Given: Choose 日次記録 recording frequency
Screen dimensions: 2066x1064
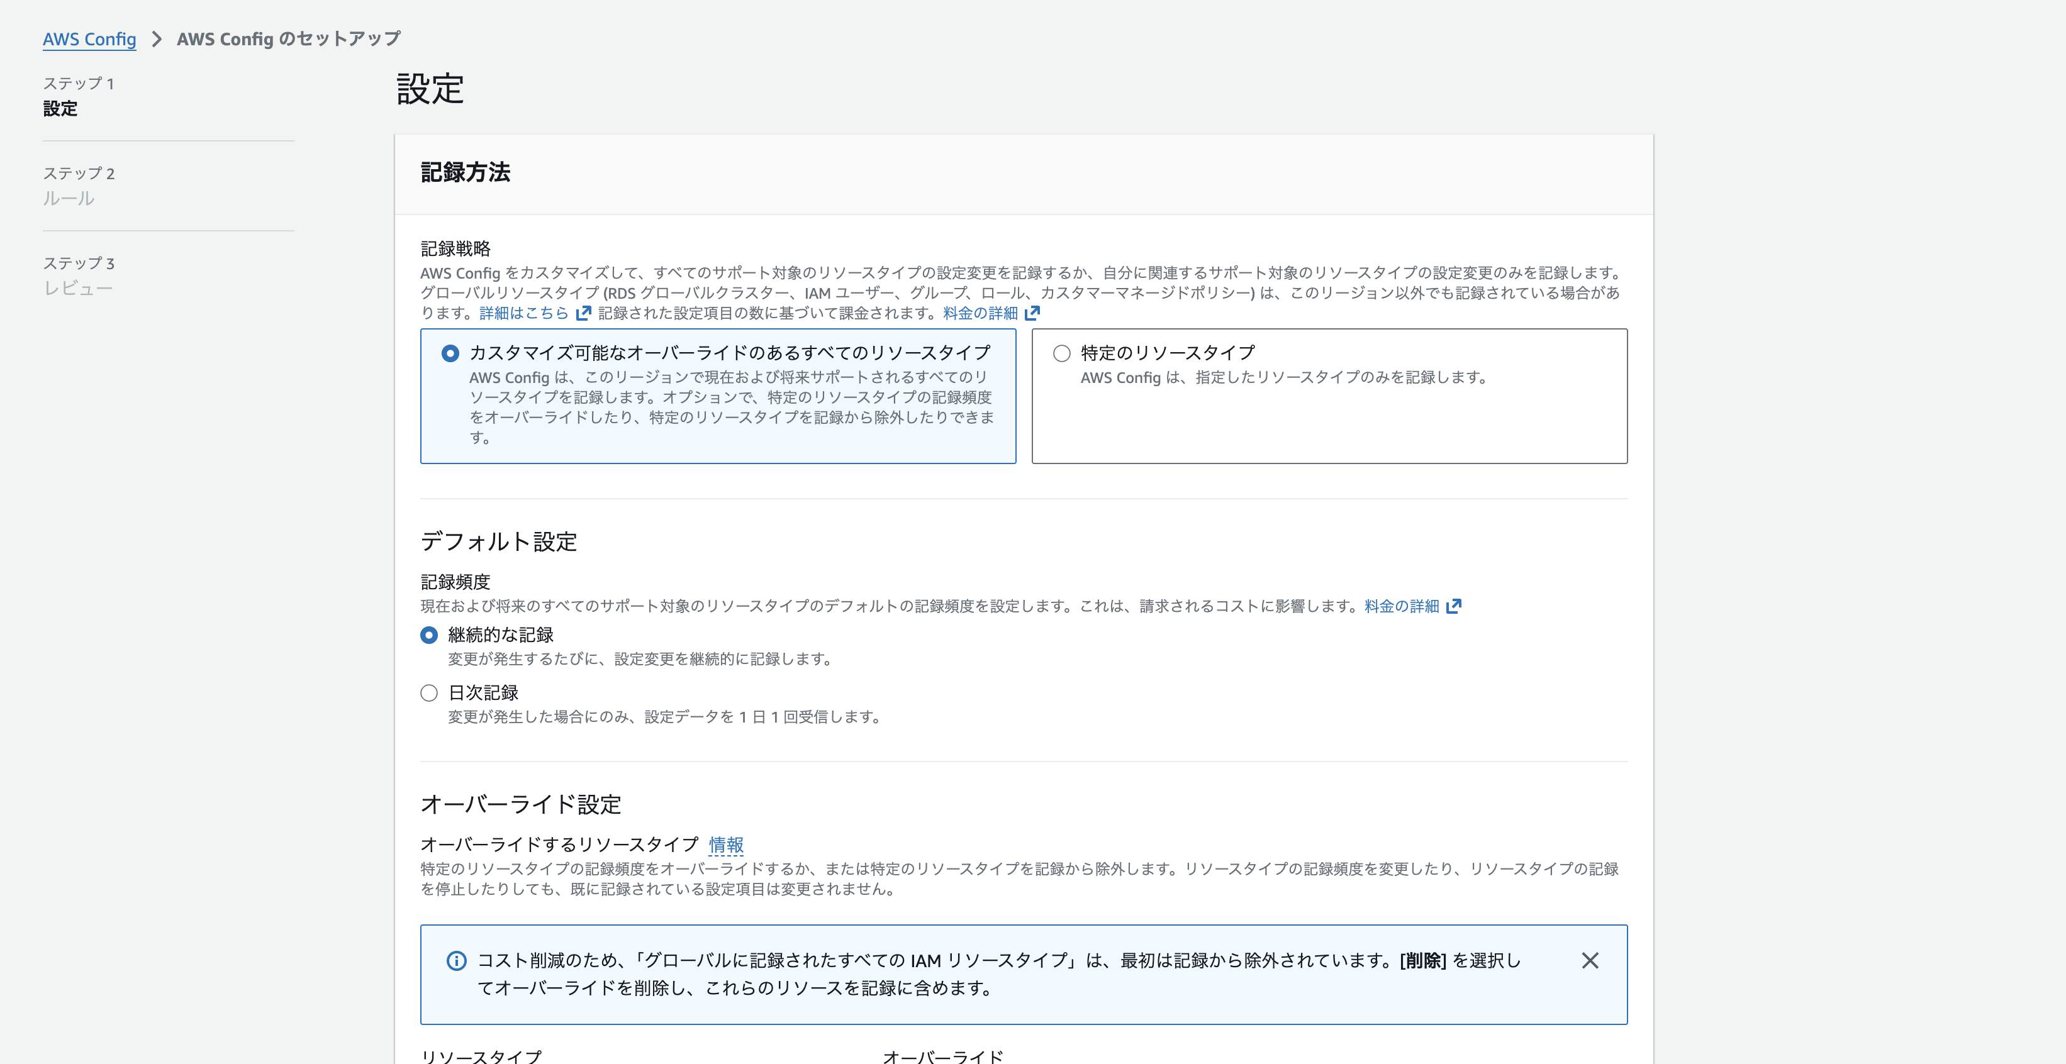Looking at the screenshot, I should pyautogui.click(x=429, y=693).
